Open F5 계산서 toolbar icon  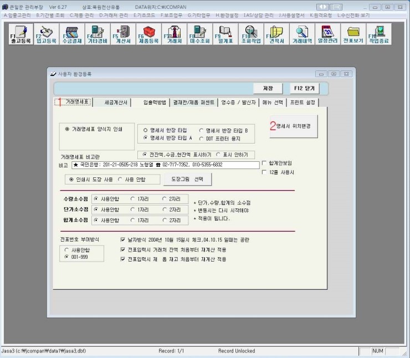tap(123, 34)
